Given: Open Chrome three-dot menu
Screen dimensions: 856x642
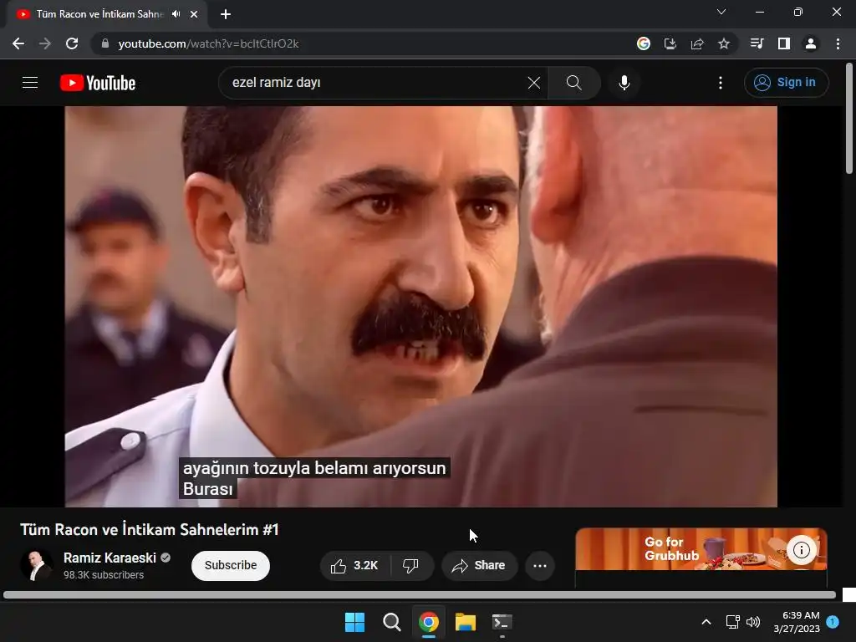Looking at the screenshot, I should pos(838,43).
